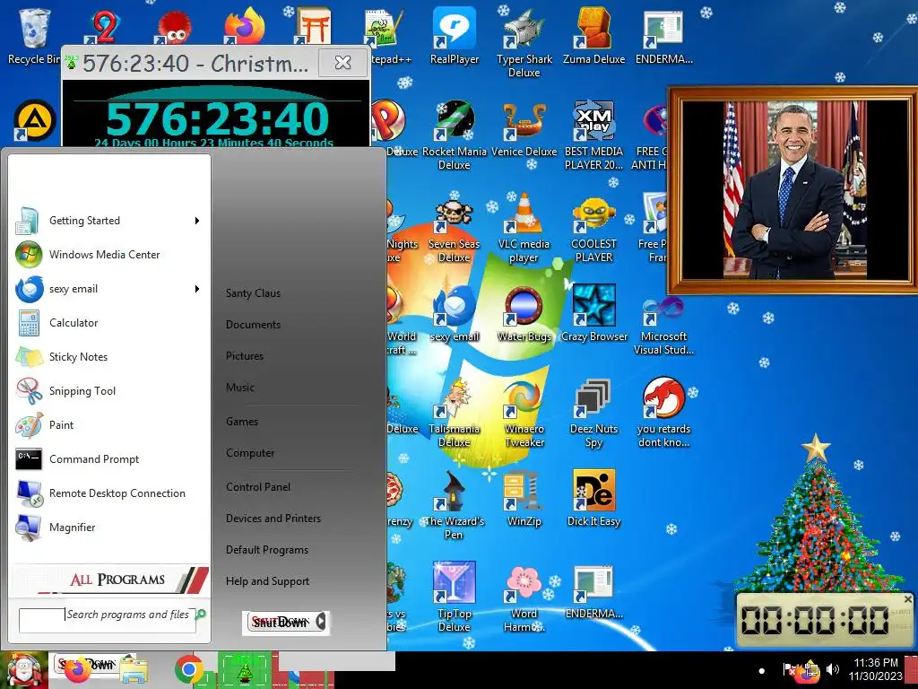The width and height of the screenshot is (918, 689).
Task: Open Sticky Notes from Start menu
Action: click(x=108, y=357)
